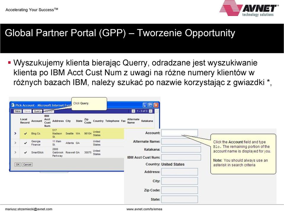Toggle Local Record checkmark for Blog Co.
This screenshot has height=211, width=284.
click(25, 134)
